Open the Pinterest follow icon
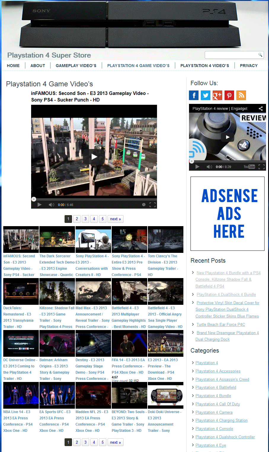 click(229, 95)
